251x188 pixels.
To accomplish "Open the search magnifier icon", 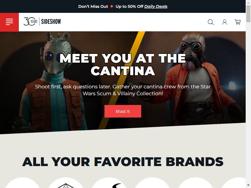I will tap(211, 22).
